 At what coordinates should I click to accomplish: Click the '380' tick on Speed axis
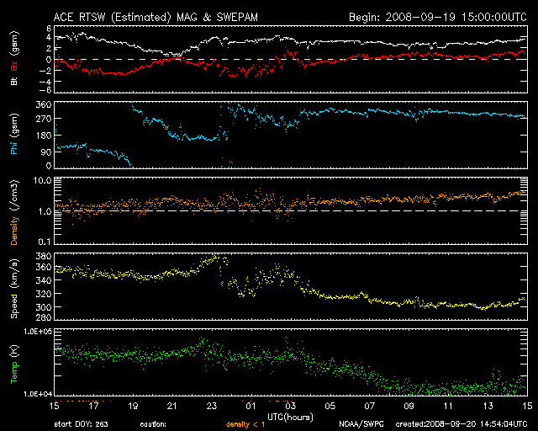point(43,256)
